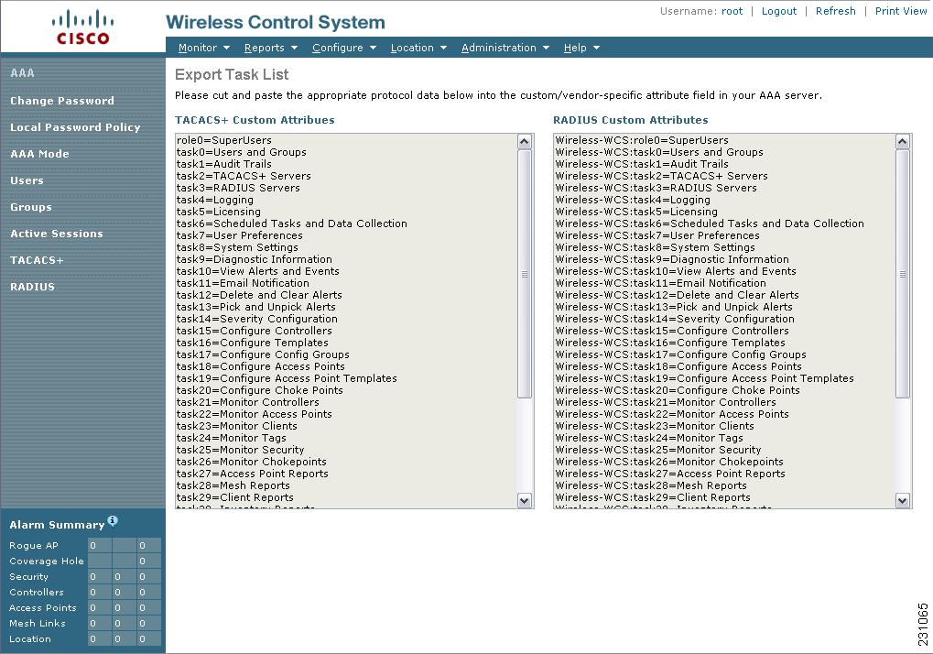The width and height of the screenshot is (933, 654).
Task: Open RADIUS in the sidebar
Action: (x=32, y=287)
